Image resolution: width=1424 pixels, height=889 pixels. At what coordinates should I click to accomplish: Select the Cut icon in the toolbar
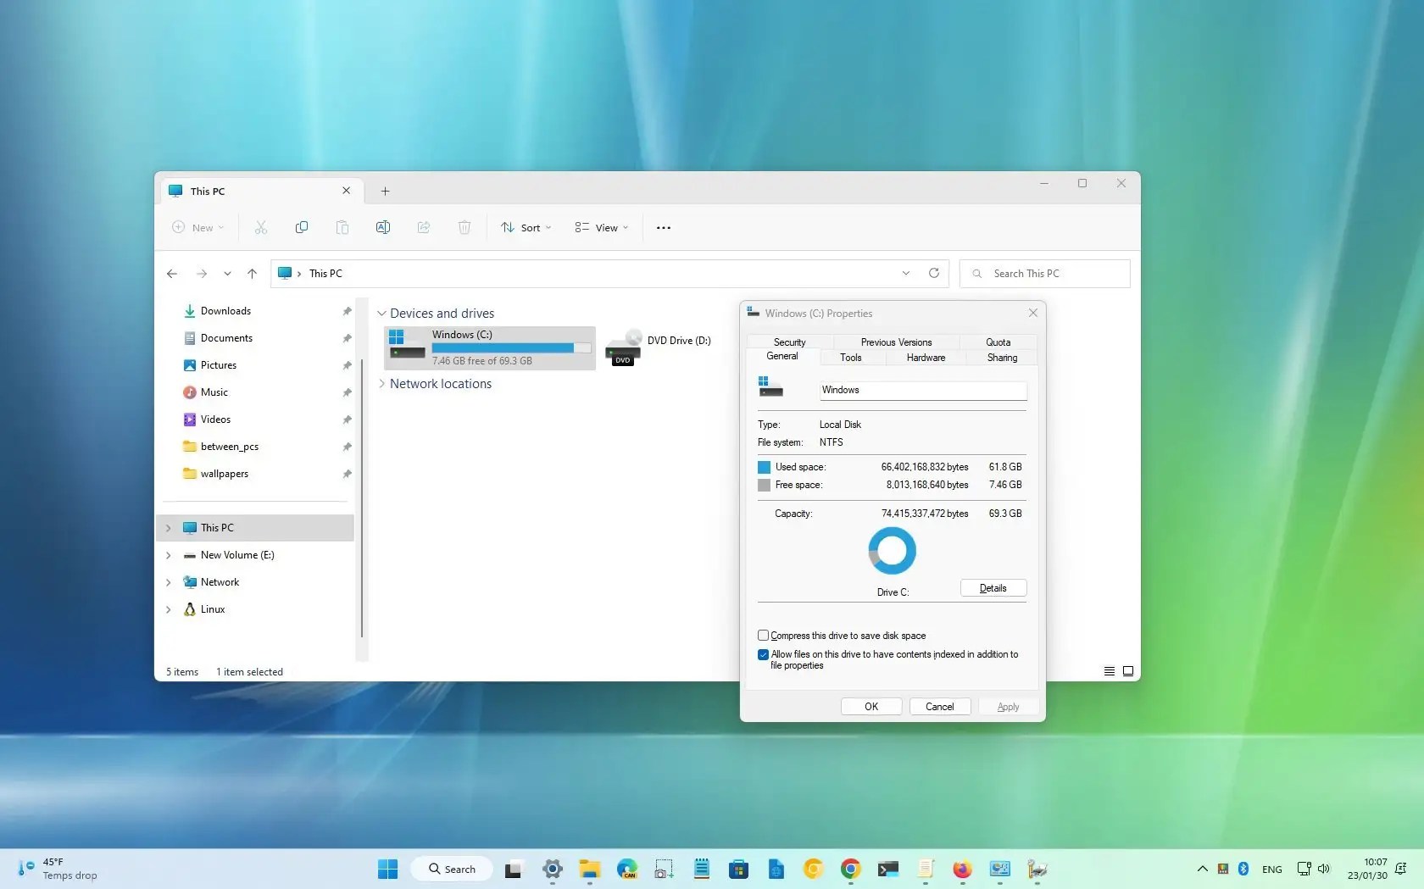(x=261, y=227)
